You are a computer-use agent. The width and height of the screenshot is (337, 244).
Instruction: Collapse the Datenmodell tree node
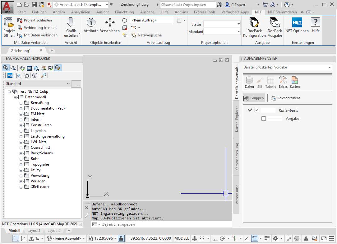[x=15, y=97]
